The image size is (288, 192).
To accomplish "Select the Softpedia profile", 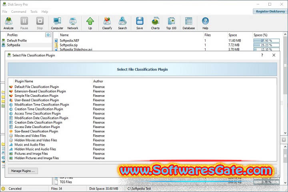I will tap(26, 45).
